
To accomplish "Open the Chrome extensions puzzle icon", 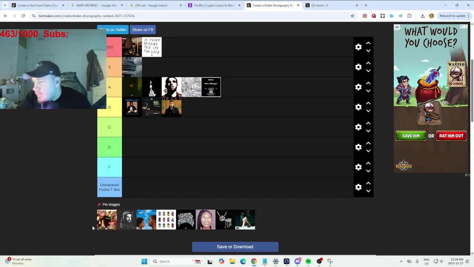I will pos(409,16).
